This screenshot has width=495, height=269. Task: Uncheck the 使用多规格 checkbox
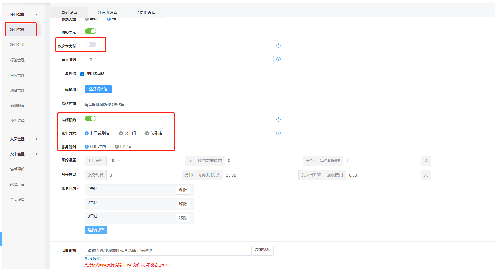pos(82,74)
